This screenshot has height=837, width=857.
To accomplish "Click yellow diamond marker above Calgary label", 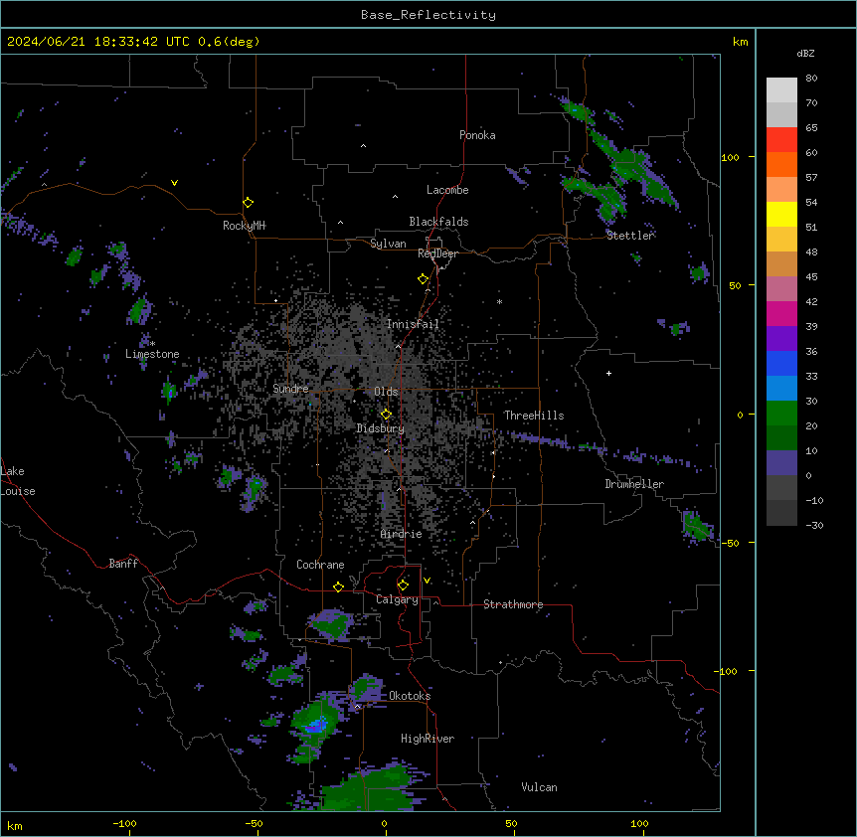I will point(403,586).
